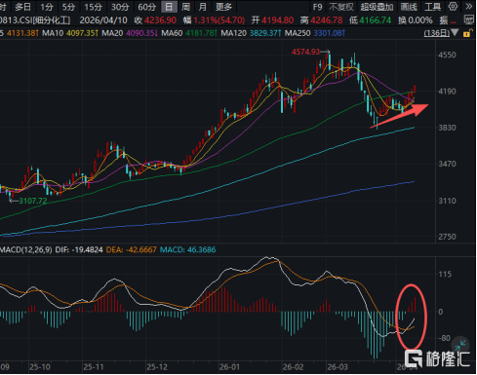Click the 26-03 date axis label
Screen dimensions: 477x375
tap(338, 367)
